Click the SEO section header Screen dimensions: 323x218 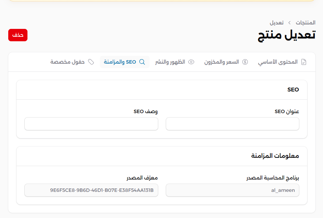(162, 90)
